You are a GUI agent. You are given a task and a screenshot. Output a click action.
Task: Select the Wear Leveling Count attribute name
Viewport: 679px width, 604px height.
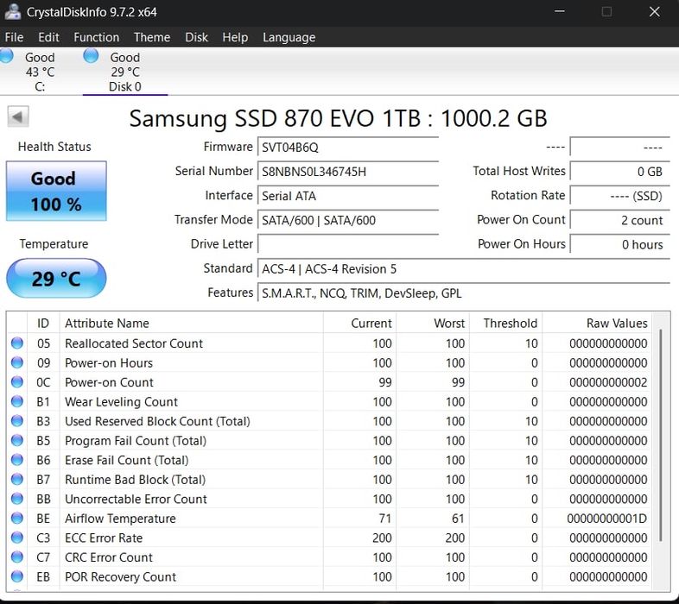click(121, 401)
